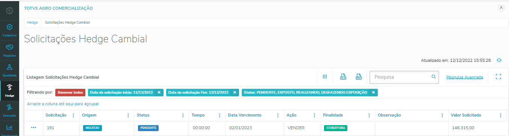Open the Qualidade sidebar section
Screen dimensions: 509x136
(x=10, y=70)
